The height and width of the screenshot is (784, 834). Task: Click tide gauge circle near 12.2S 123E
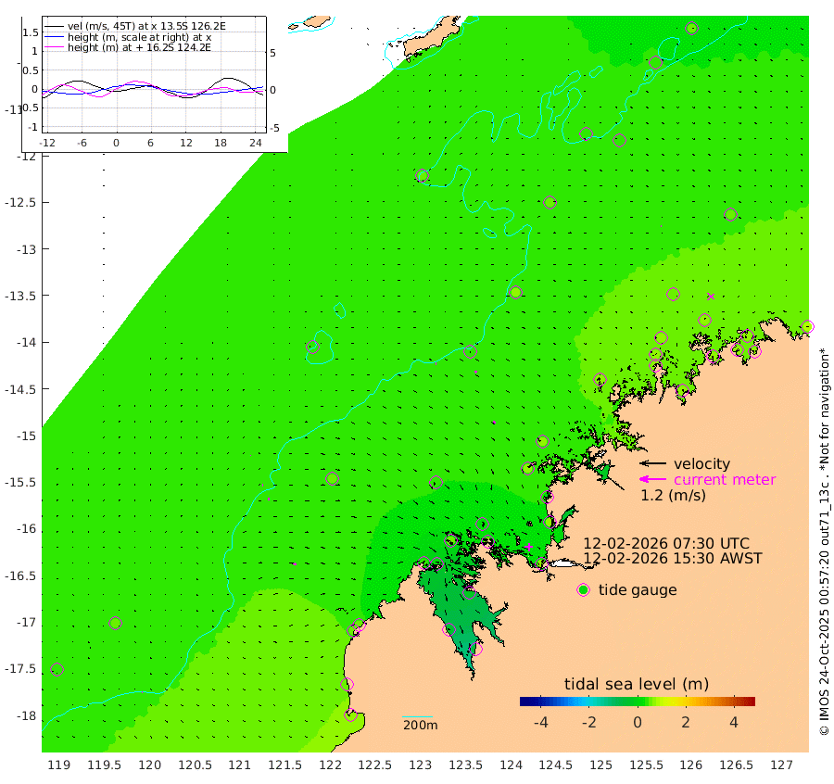point(423,175)
